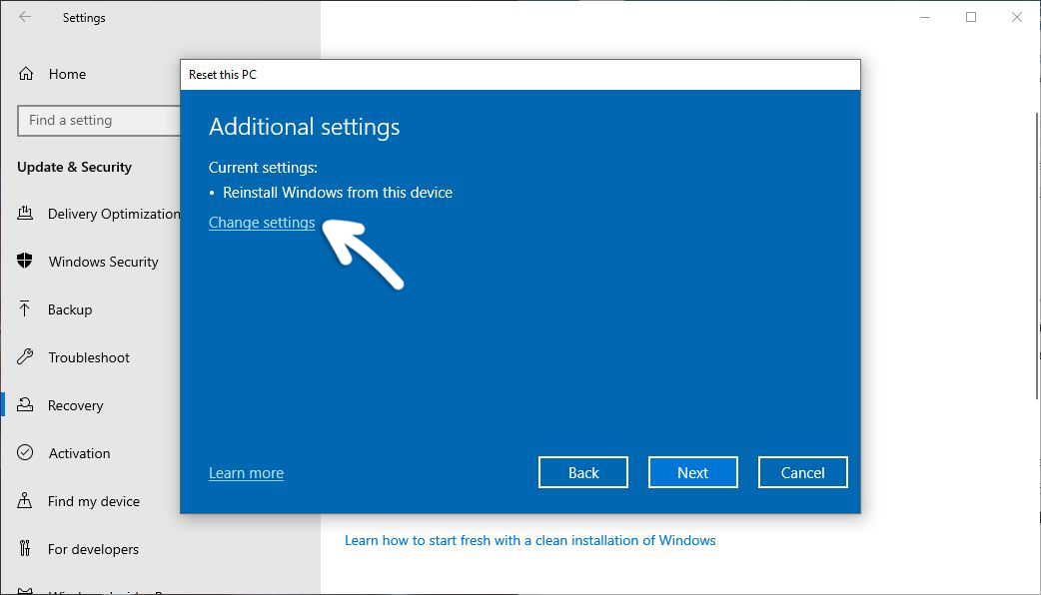The width and height of the screenshot is (1041, 595).
Task: Click the Home icon in sidebar
Action: tap(28, 74)
